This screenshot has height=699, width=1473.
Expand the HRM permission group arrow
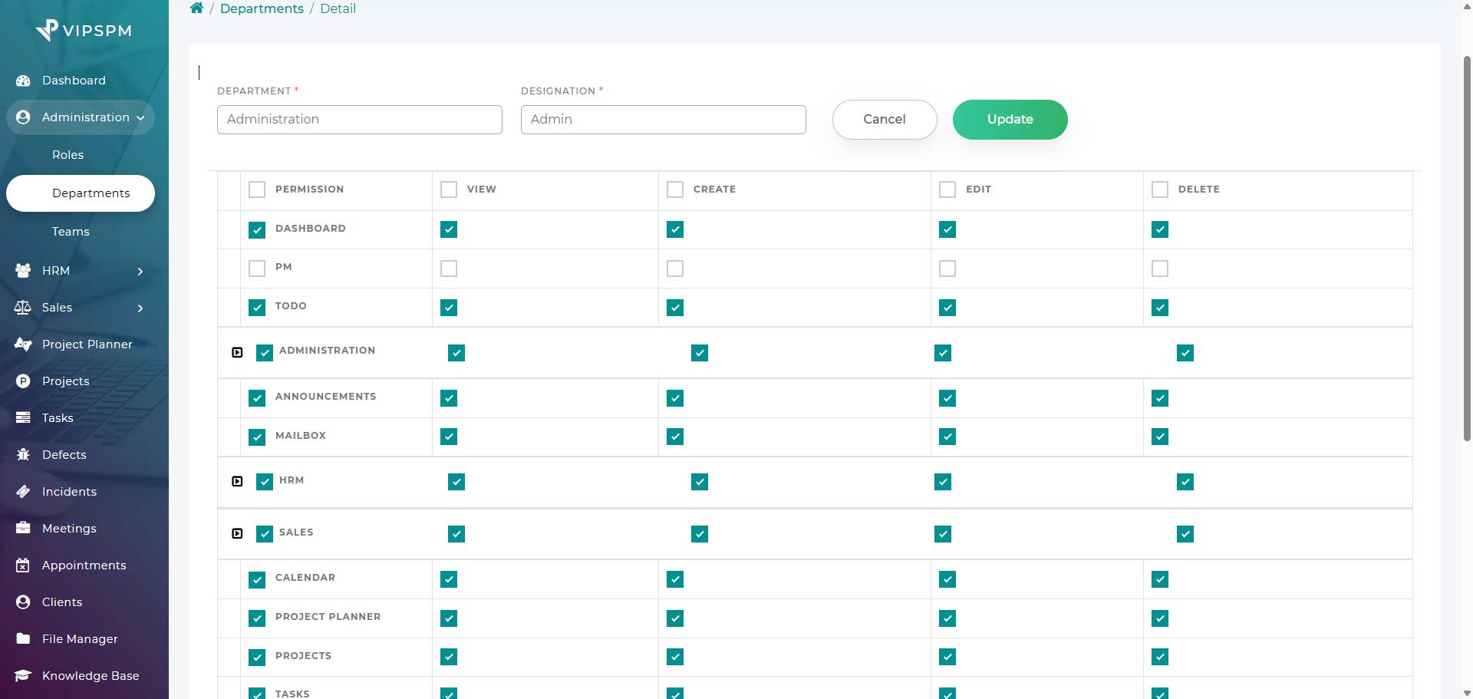237,481
